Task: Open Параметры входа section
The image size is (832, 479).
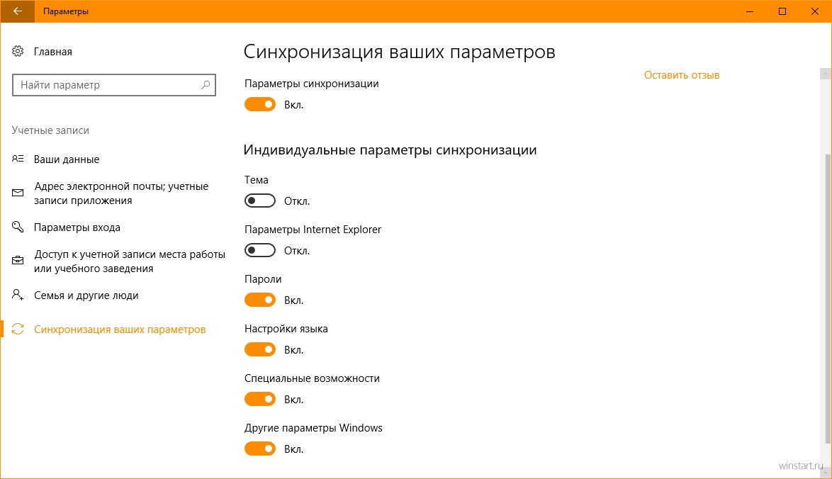Action: pos(77,227)
